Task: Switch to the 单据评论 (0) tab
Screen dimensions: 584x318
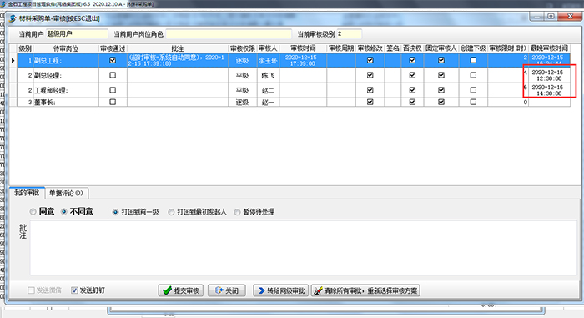Action: click(66, 193)
